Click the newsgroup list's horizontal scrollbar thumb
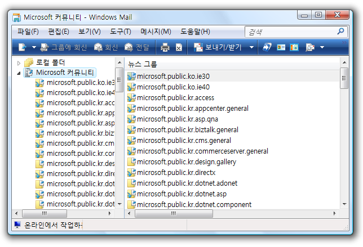 (x=174, y=213)
